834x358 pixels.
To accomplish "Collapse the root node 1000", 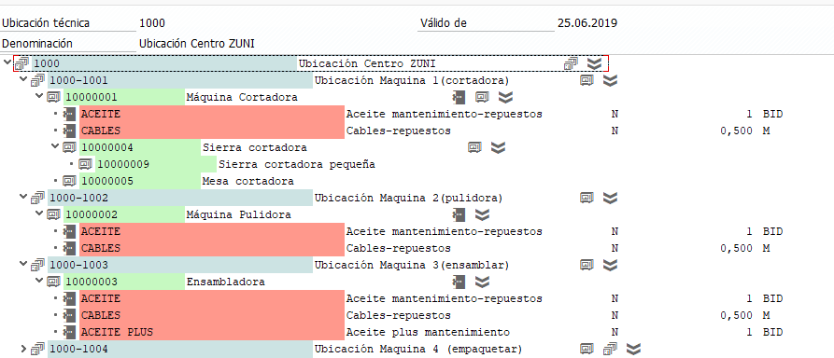I will coord(7,63).
